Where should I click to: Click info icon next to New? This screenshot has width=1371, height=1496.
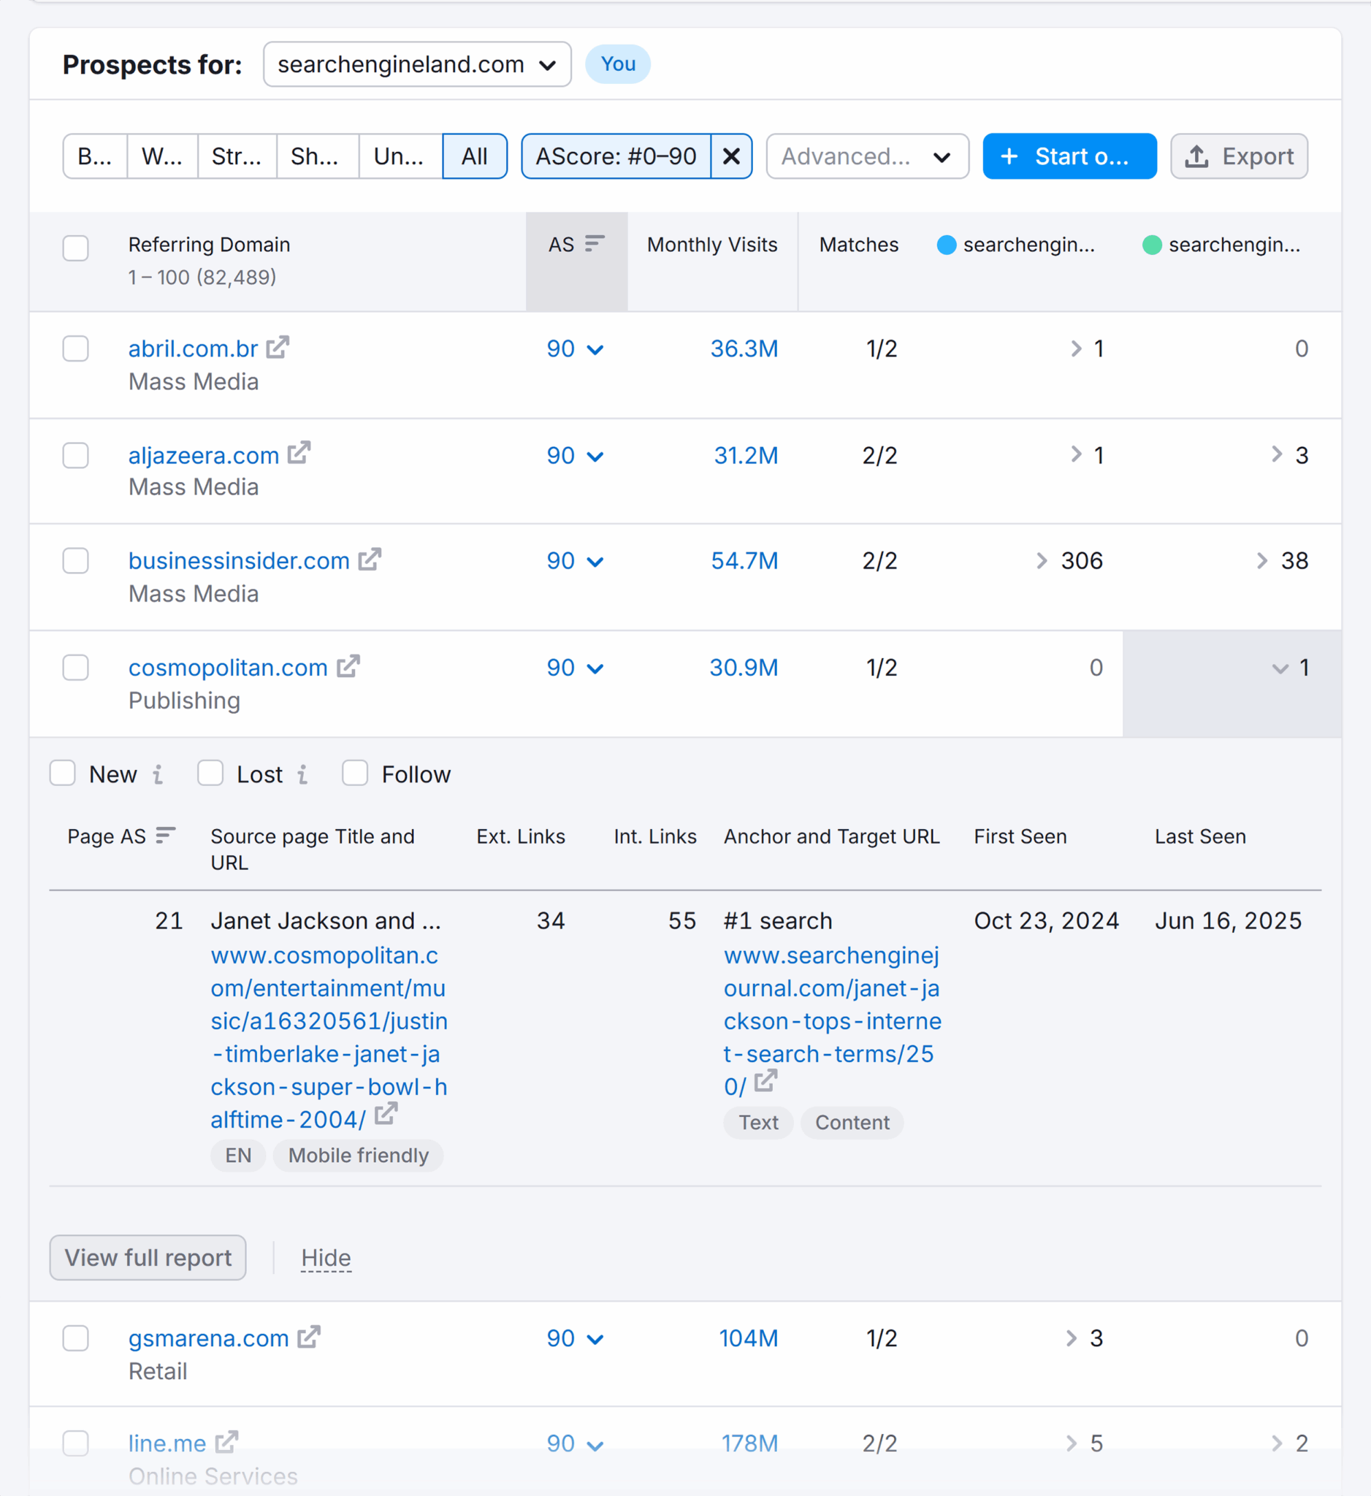157,775
